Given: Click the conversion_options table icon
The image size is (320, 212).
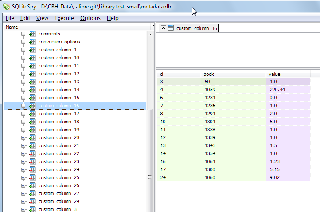Looking at the screenshot, I should (32, 42).
